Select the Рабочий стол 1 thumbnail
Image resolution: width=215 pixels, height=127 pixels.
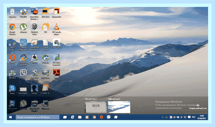(x=96, y=107)
